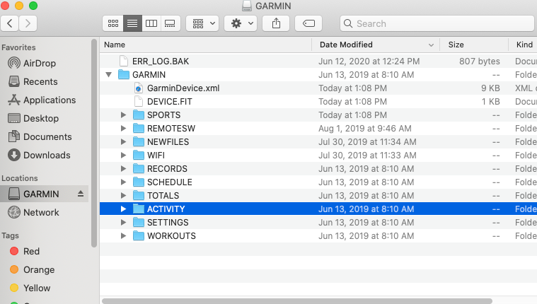Select the REMOTESW folder icon
Image resolution: width=537 pixels, height=304 pixels.
139,129
